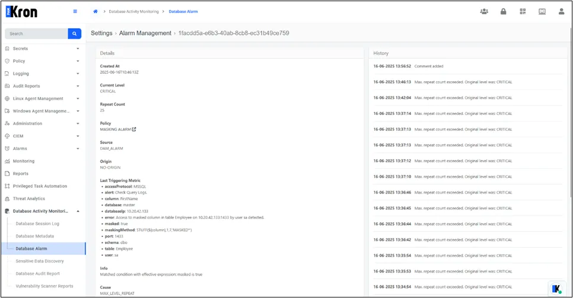Expand the Logging dropdown arrow
This screenshot has width=573, height=298.
[78, 73]
